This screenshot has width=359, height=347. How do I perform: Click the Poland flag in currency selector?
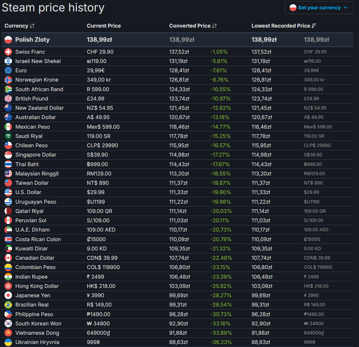293,7
